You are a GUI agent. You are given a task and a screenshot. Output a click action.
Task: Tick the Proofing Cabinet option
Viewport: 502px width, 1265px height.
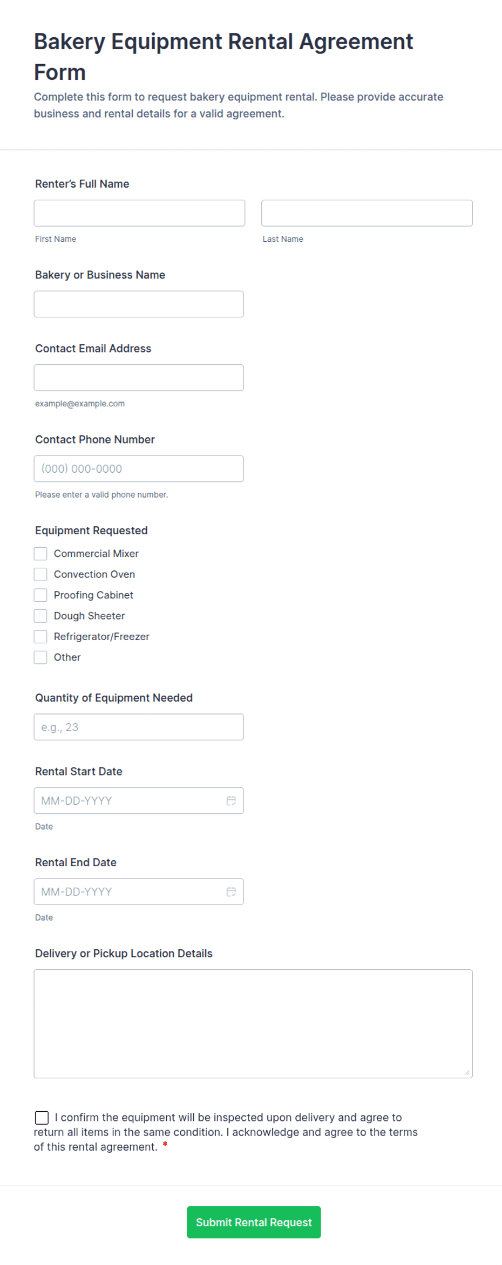(40, 595)
